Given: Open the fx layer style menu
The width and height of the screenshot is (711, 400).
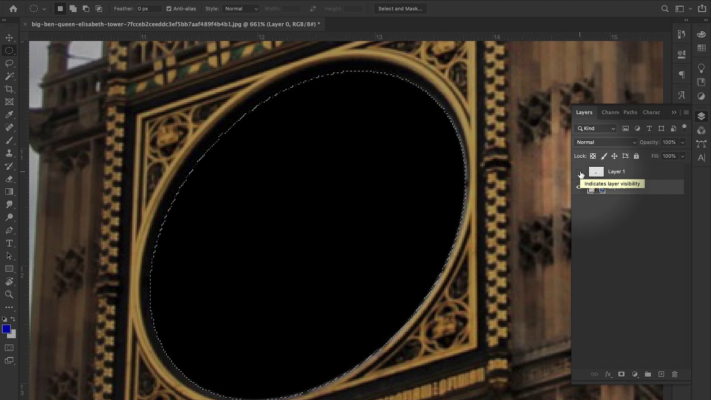Looking at the screenshot, I should coord(608,374).
